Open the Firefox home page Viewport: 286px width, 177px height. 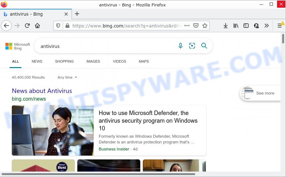click(x=37, y=26)
